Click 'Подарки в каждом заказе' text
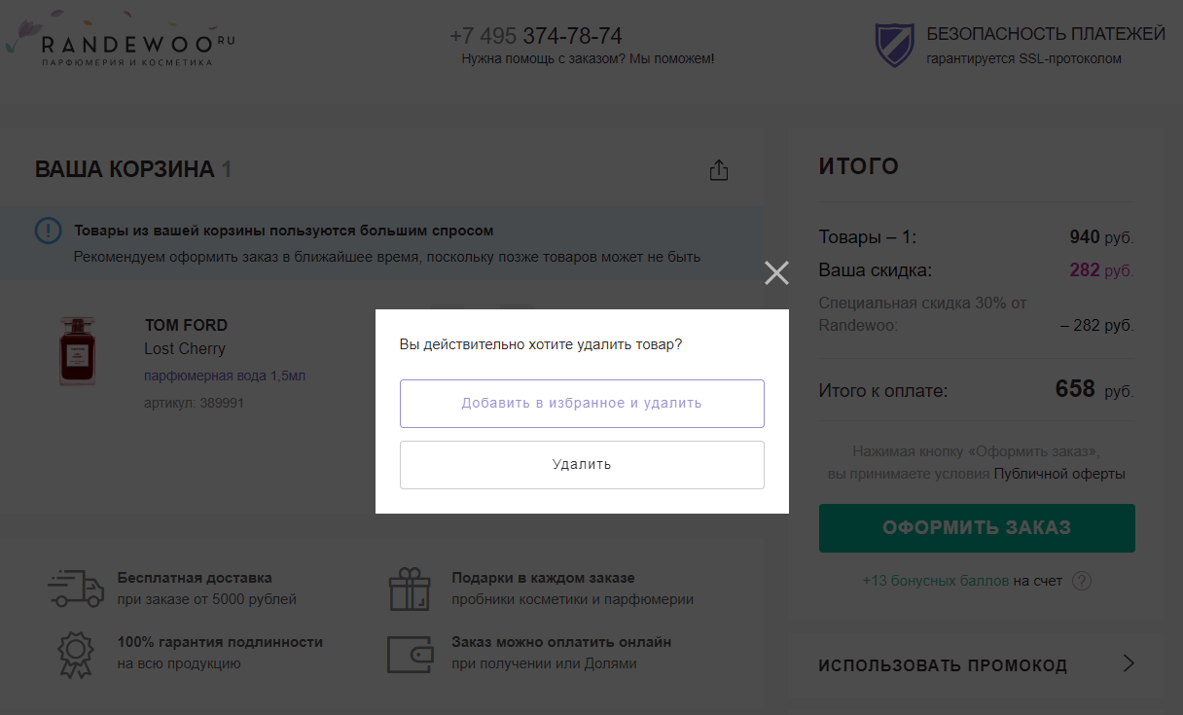This screenshot has width=1183, height=715. (x=543, y=578)
